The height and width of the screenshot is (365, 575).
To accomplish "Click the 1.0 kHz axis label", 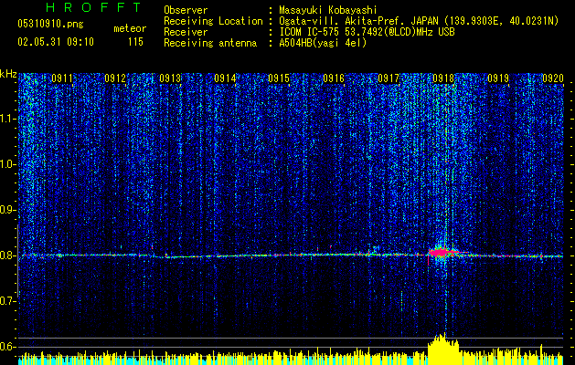I will tap(8, 165).
